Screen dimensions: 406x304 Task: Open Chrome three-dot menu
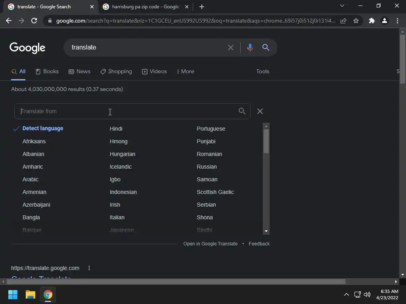pyautogui.click(x=397, y=21)
